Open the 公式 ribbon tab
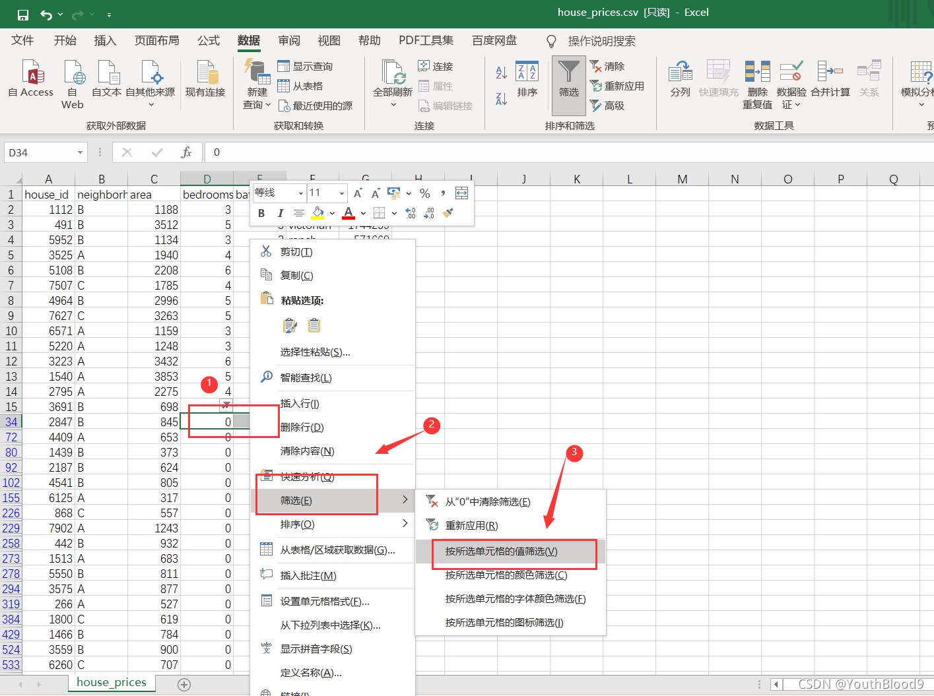Viewport: 934px width, 696px height. [x=209, y=41]
